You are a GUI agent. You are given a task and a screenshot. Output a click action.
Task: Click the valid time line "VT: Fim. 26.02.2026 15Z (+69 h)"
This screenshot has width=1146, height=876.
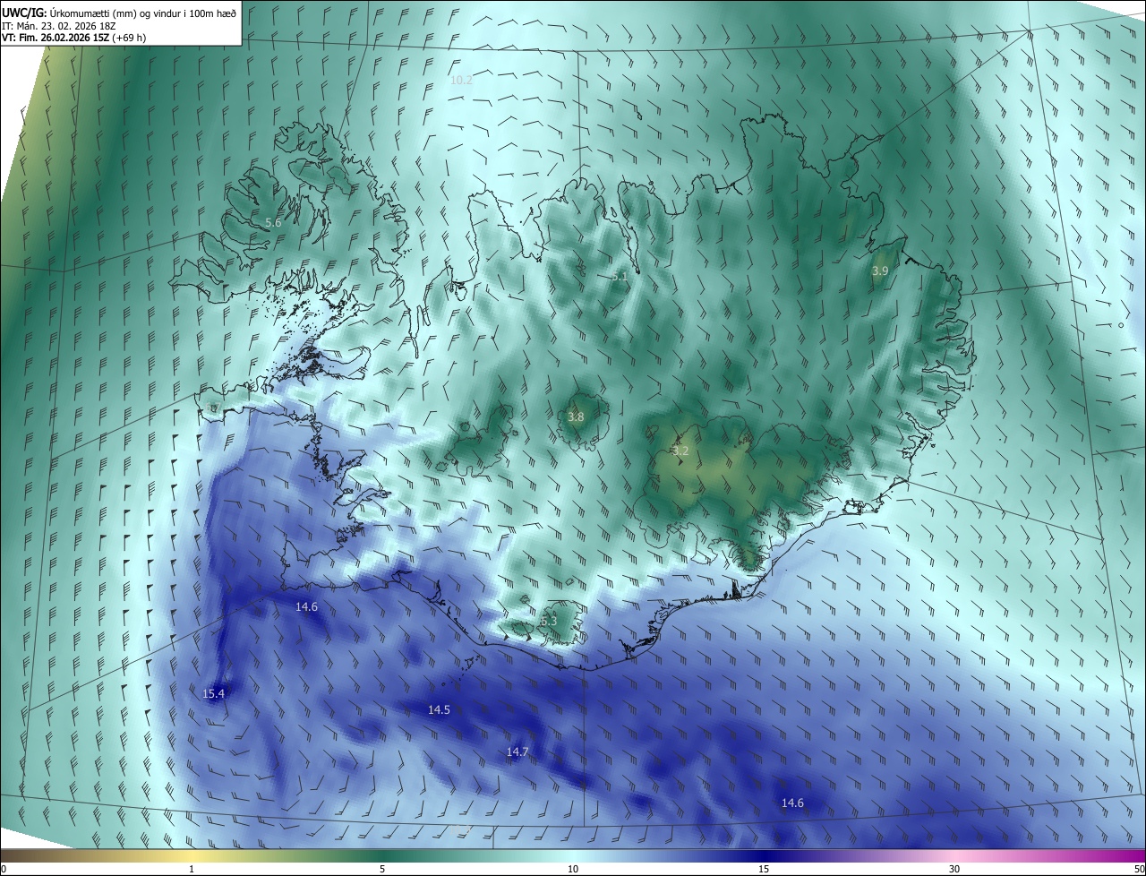click(x=74, y=37)
